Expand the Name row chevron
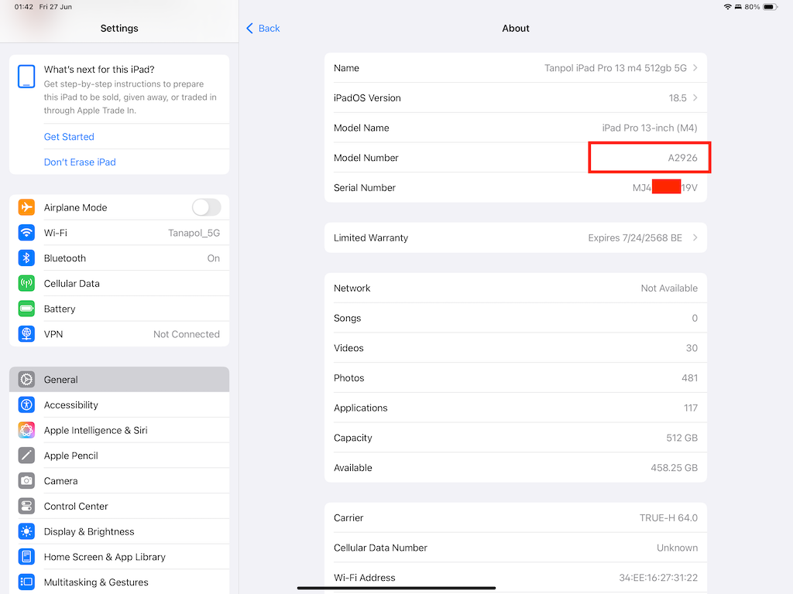This screenshot has height=594, width=793. click(x=695, y=68)
